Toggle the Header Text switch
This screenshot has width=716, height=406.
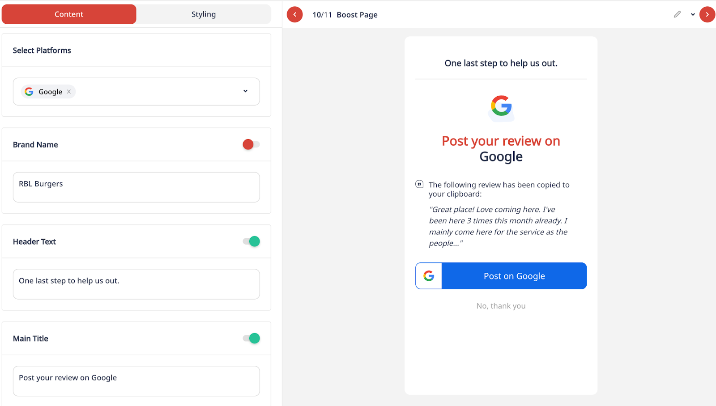click(251, 241)
